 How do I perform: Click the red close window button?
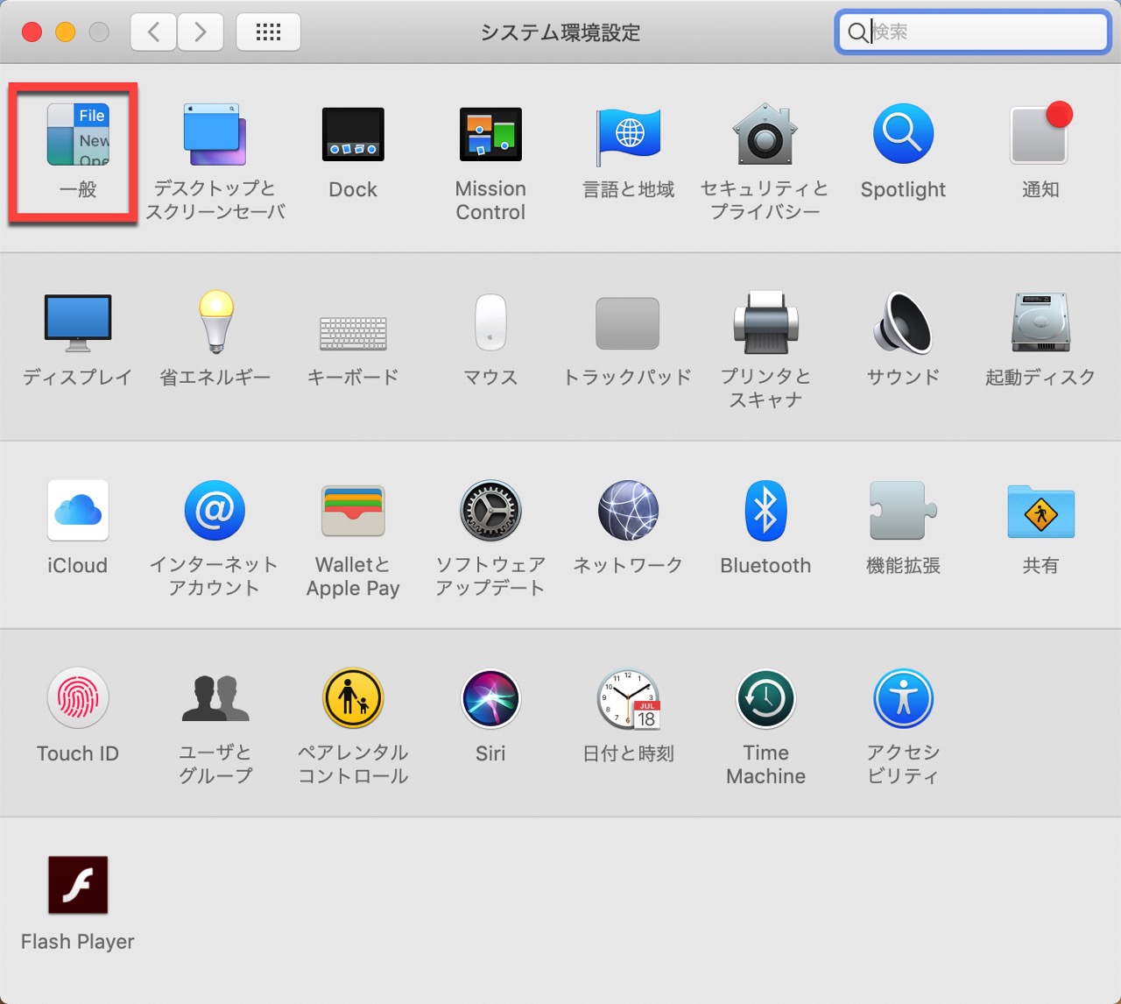click(32, 32)
